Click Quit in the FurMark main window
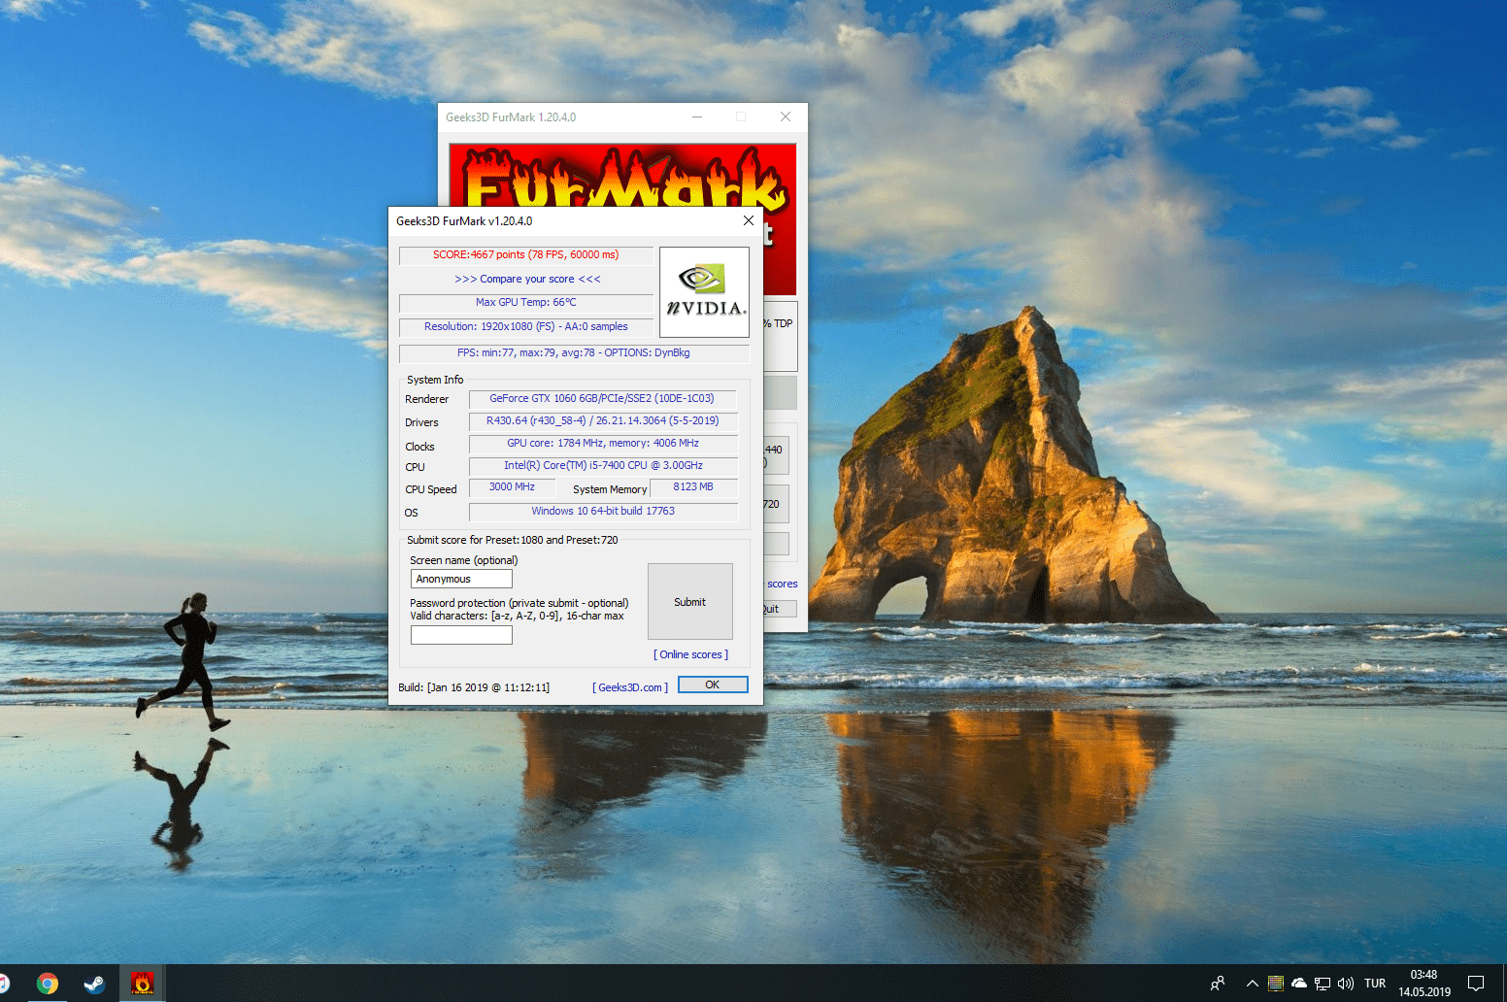This screenshot has width=1507, height=1002. point(779,609)
